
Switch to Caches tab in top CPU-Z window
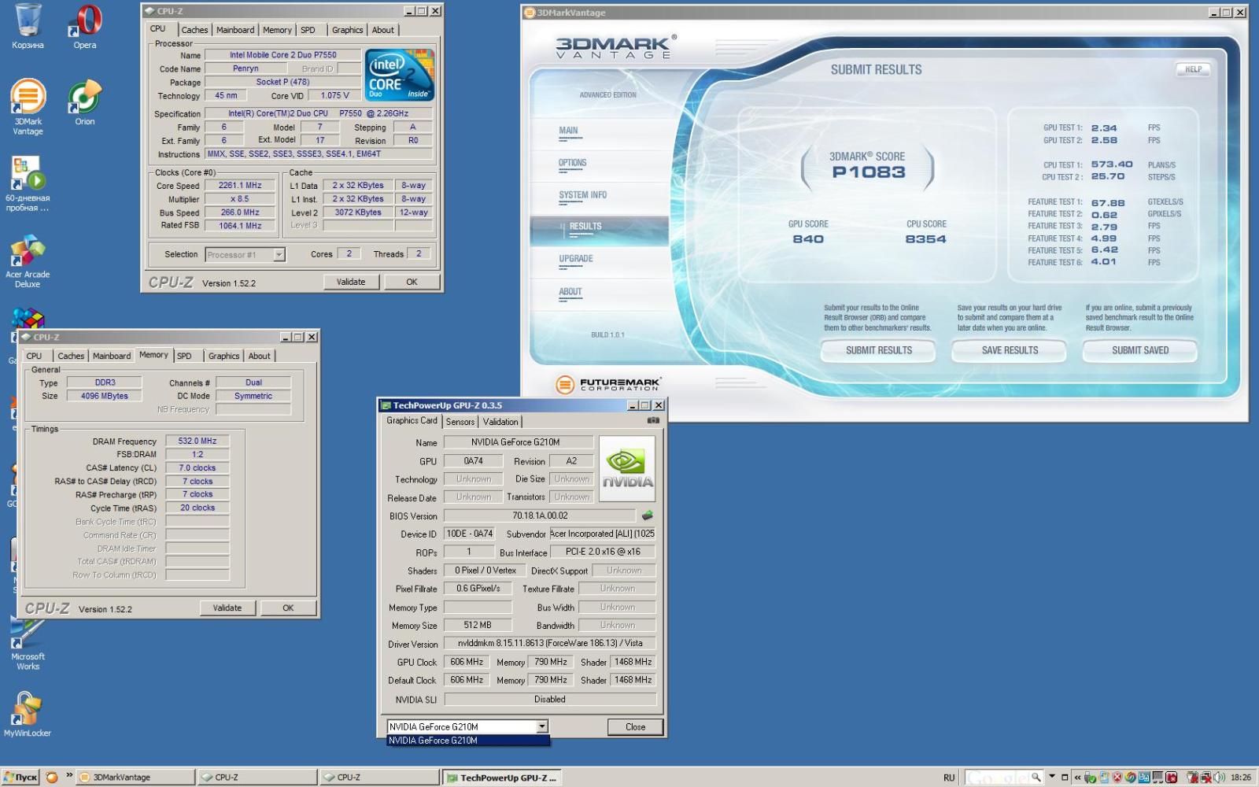194,30
